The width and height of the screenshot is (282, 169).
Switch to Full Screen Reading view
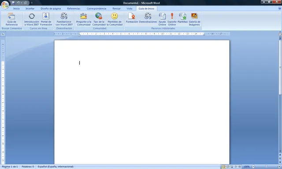227,167
